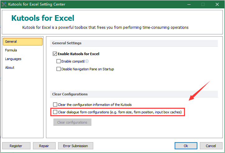
Task: Check Clear the configuration information of Kutools
Action: (55, 105)
